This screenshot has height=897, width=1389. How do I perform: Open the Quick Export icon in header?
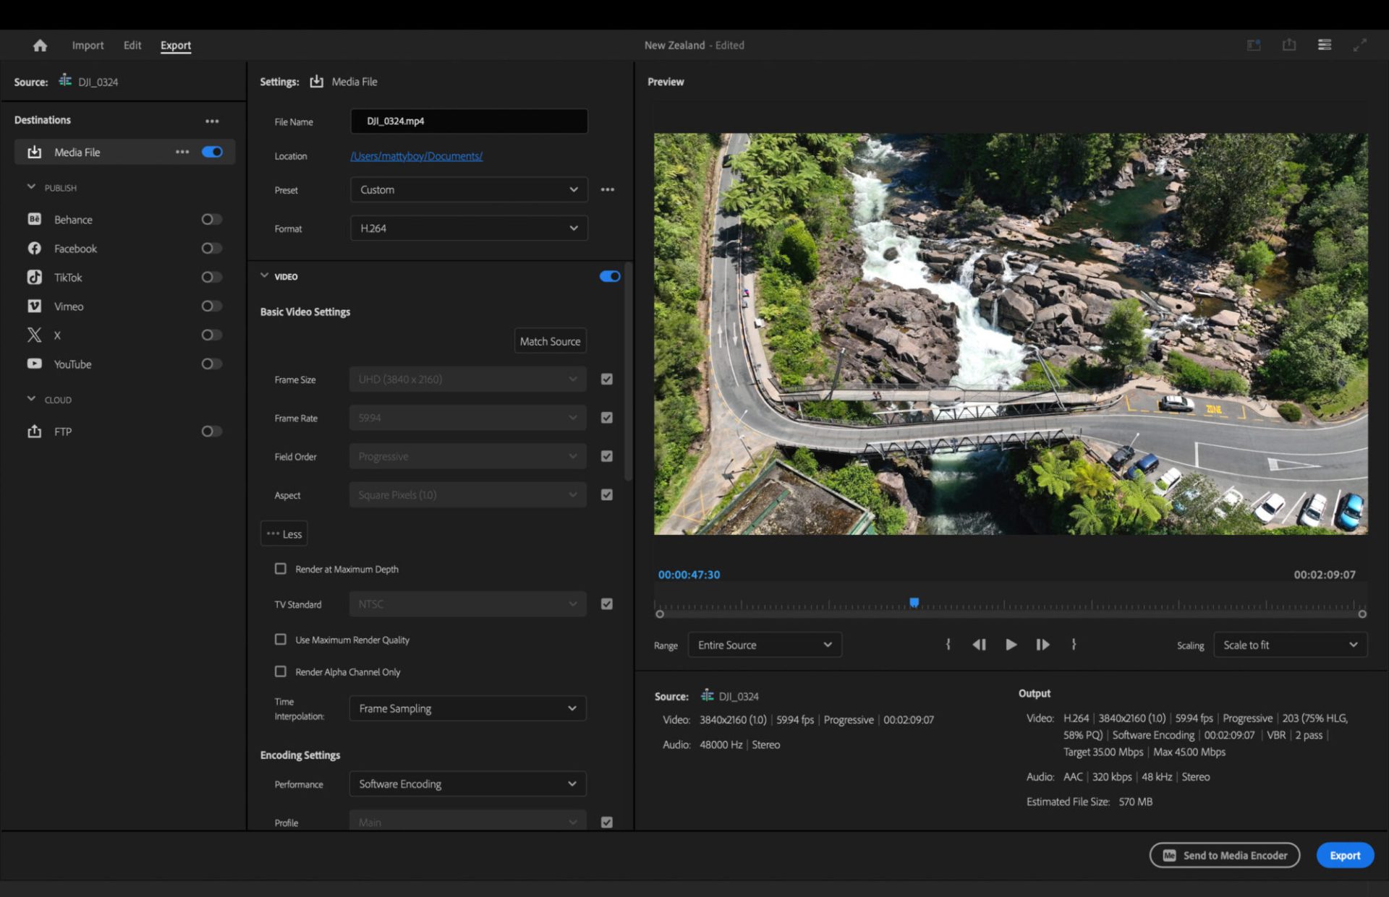[x=1254, y=45]
